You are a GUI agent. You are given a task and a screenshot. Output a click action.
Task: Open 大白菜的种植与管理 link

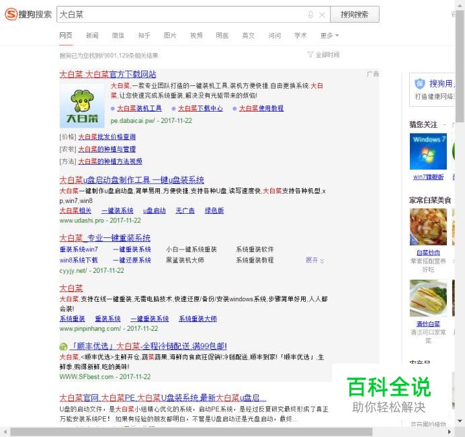coord(107,149)
